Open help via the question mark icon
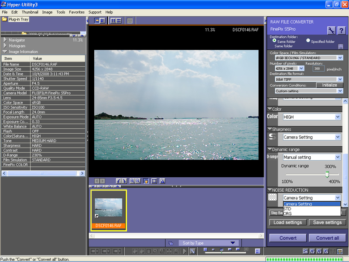This screenshot has height=262, width=349. coord(341,30)
